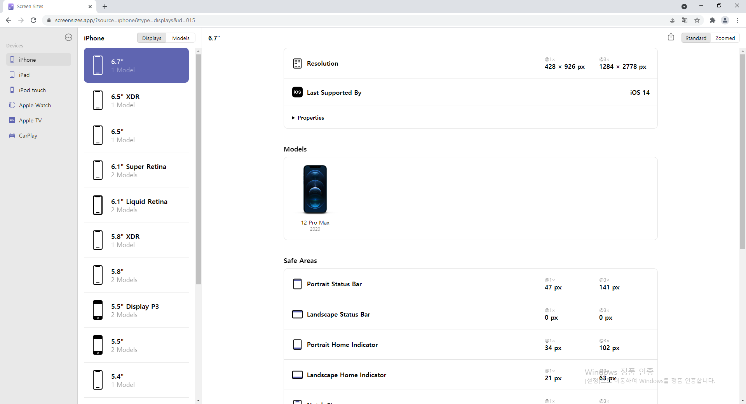Select the 5.8" XDR display entry

136,240
